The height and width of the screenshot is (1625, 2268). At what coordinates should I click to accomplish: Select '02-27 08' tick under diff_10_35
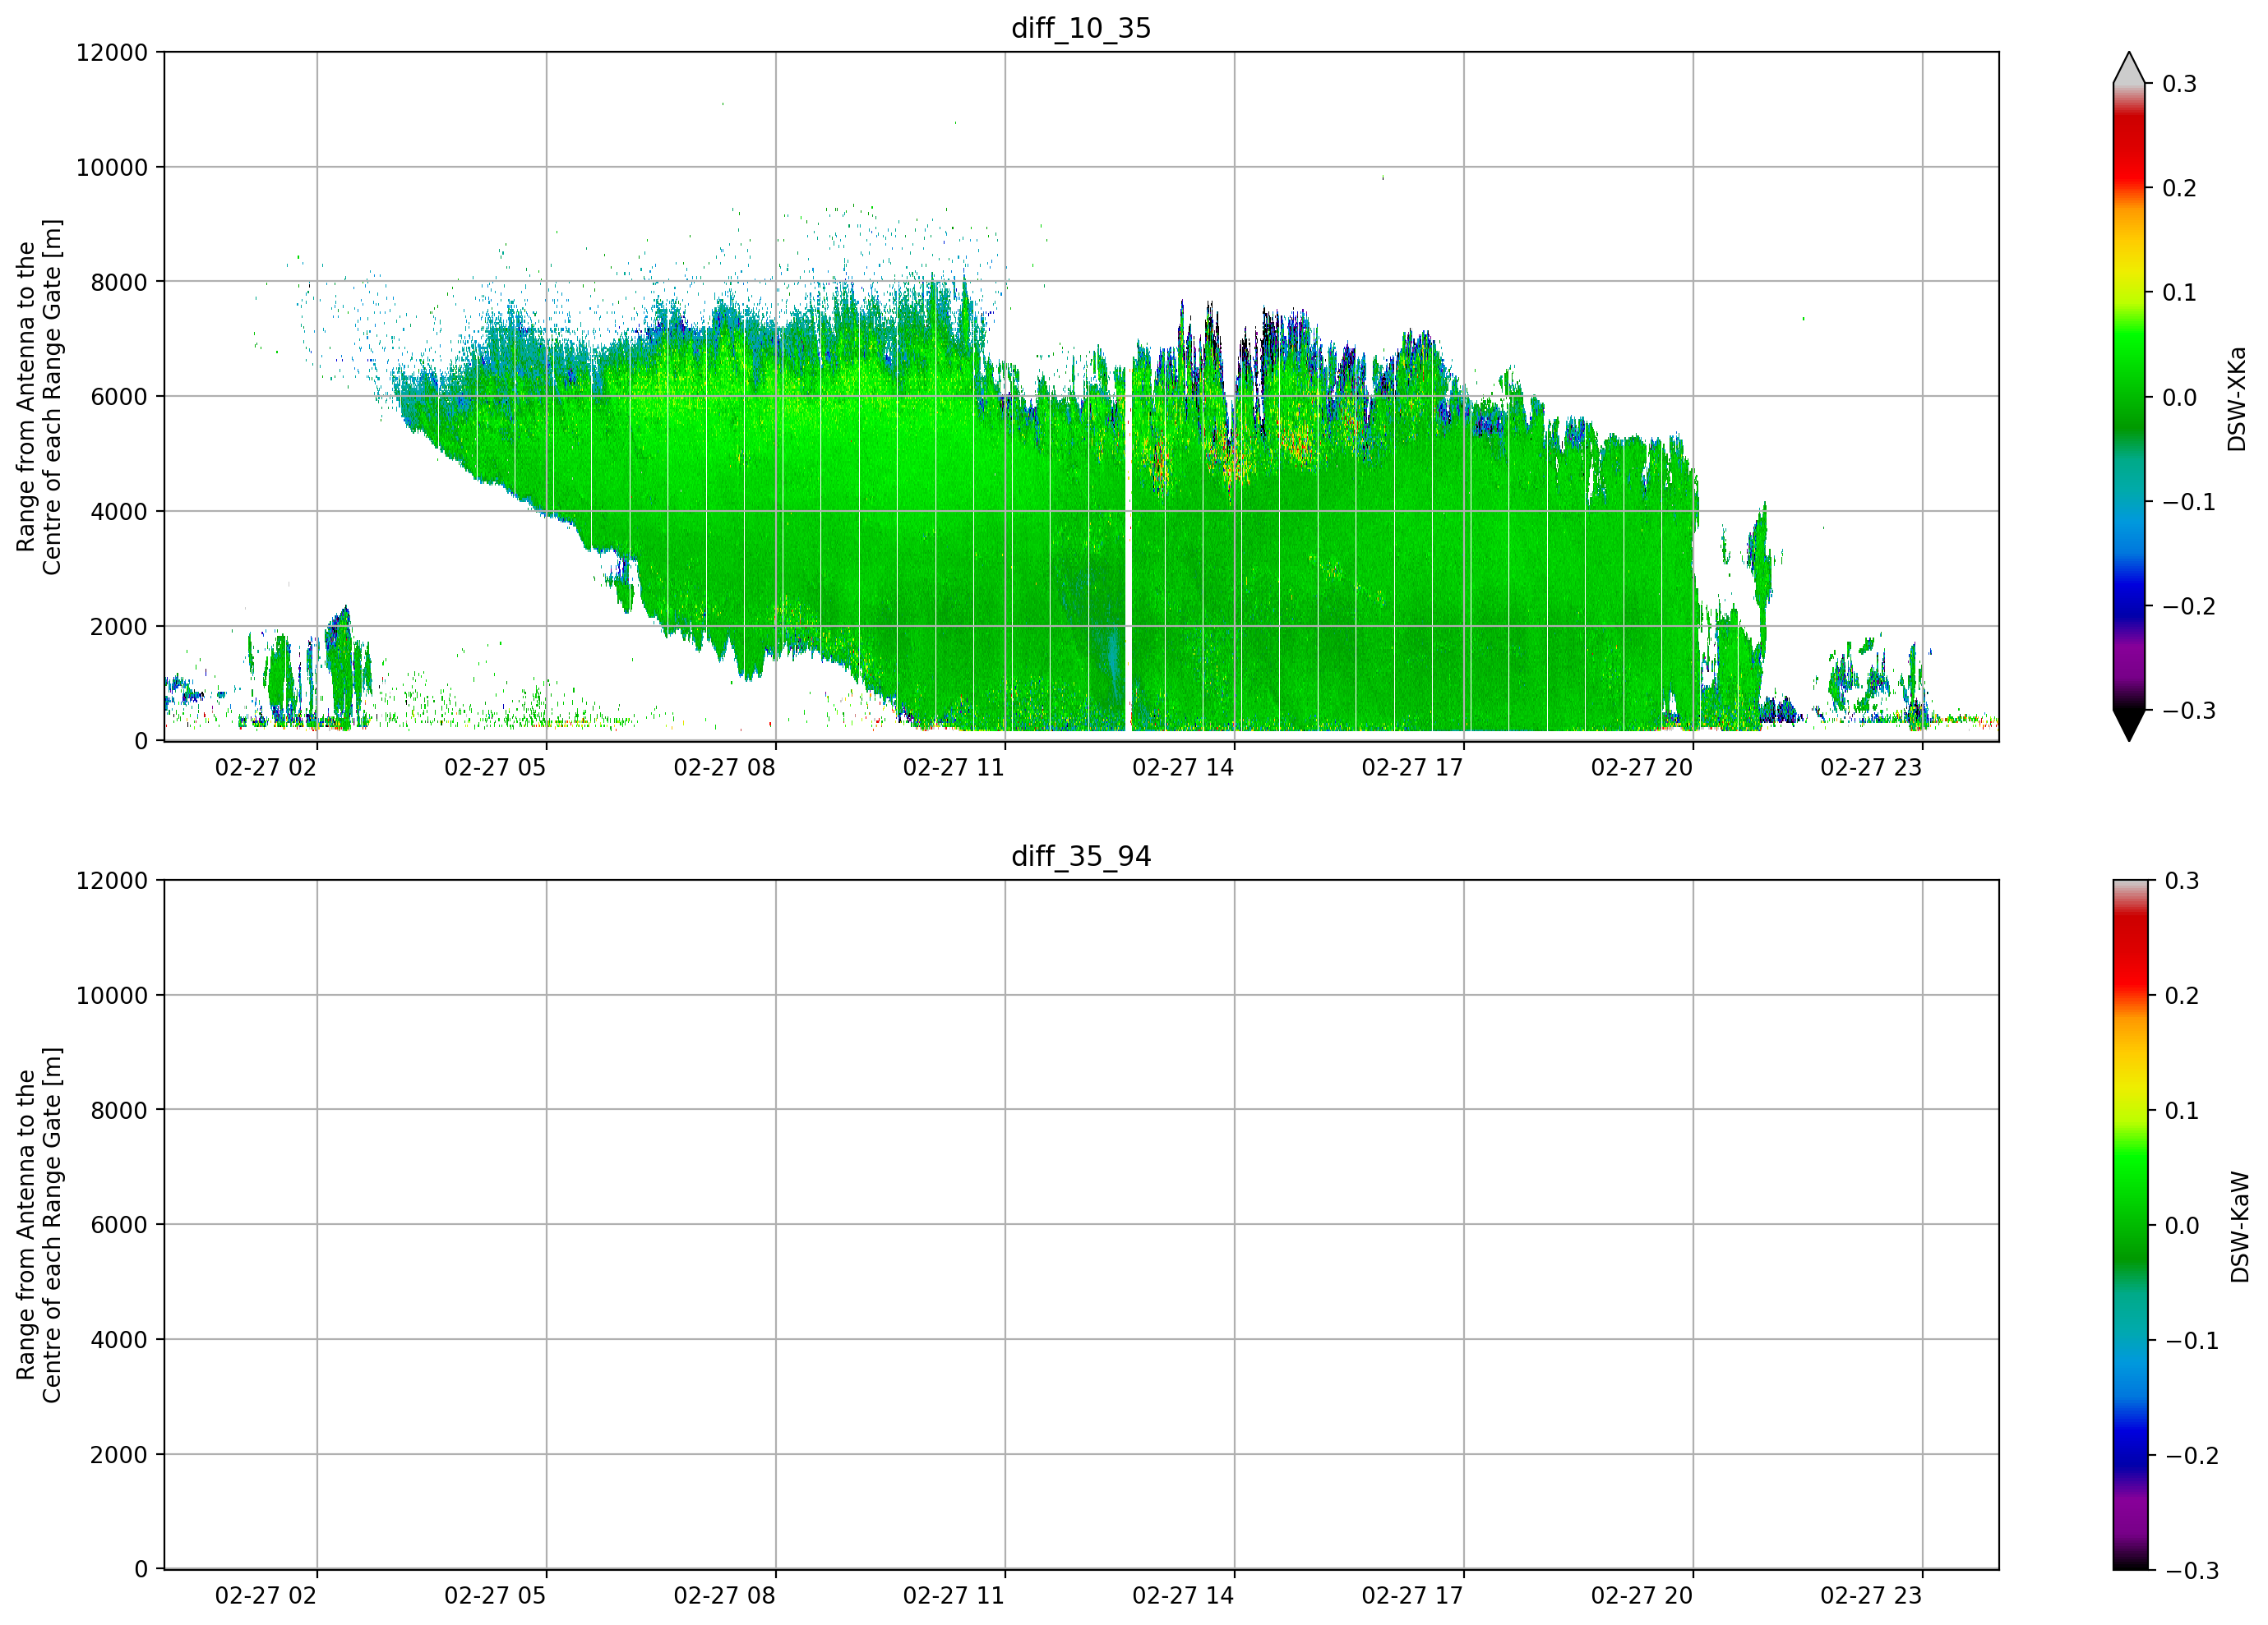pos(724,767)
